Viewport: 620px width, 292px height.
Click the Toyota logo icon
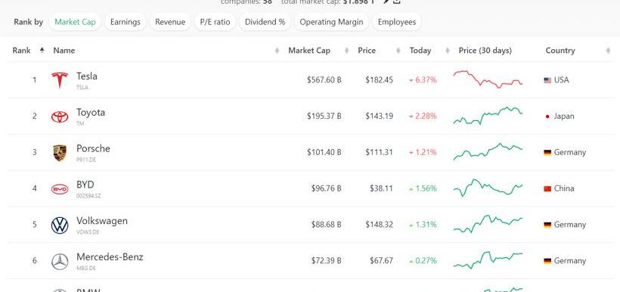[60, 116]
